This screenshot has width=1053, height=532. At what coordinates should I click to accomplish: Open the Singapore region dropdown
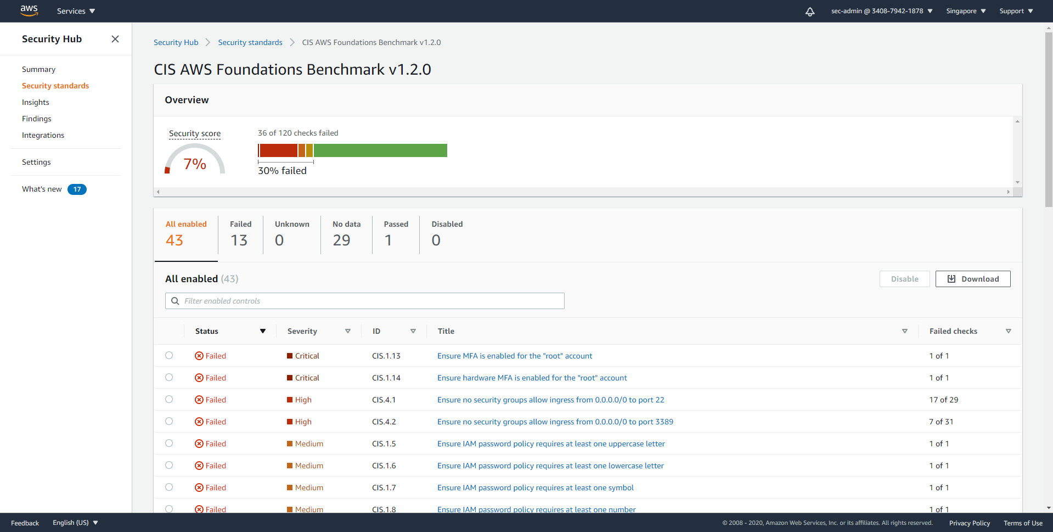point(966,11)
